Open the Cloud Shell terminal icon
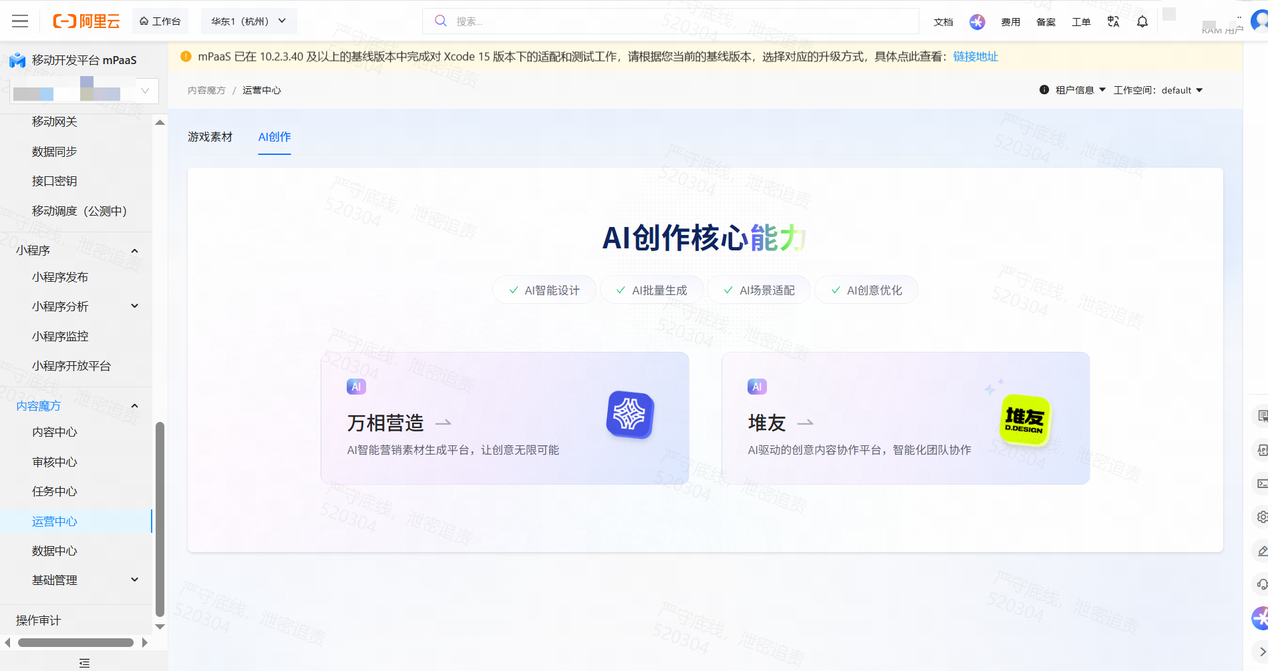This screenshot has width=1268, height=671. 1262,483
